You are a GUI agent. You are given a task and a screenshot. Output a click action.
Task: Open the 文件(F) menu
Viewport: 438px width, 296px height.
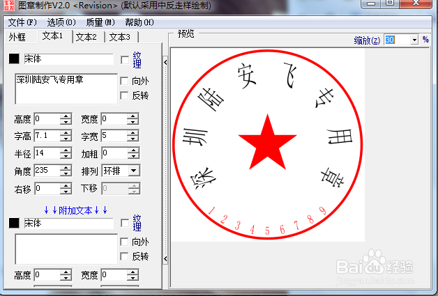tap(22, 22)
